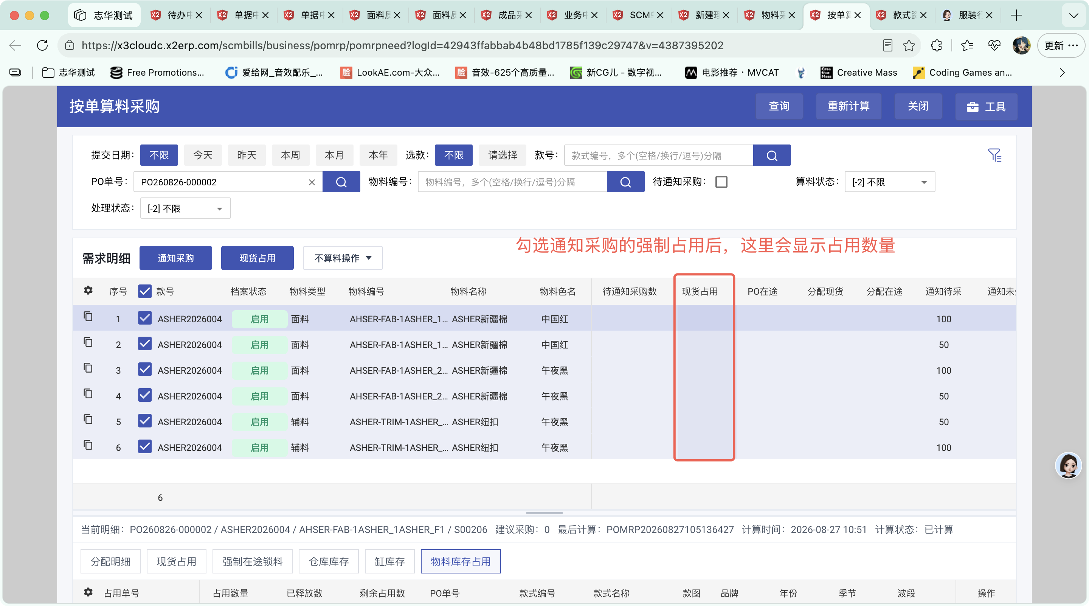Select 今天 submit date filter
Screen dimensions: 1089x606
click(x=203, y=155)
